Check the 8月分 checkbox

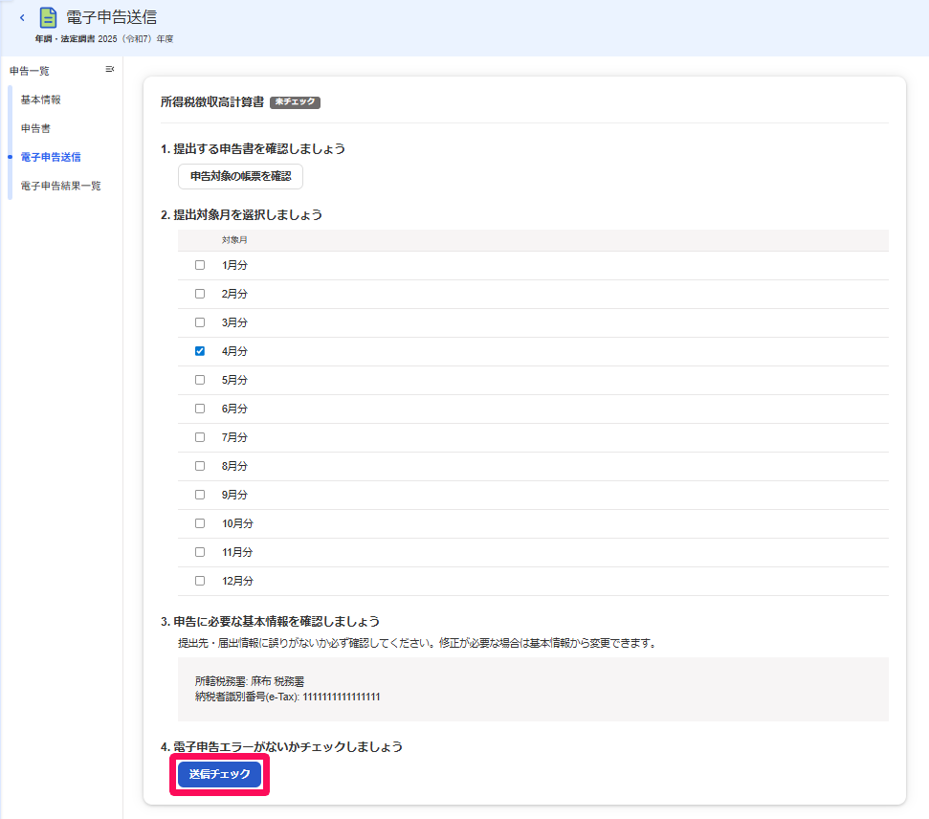click(200, 466)
